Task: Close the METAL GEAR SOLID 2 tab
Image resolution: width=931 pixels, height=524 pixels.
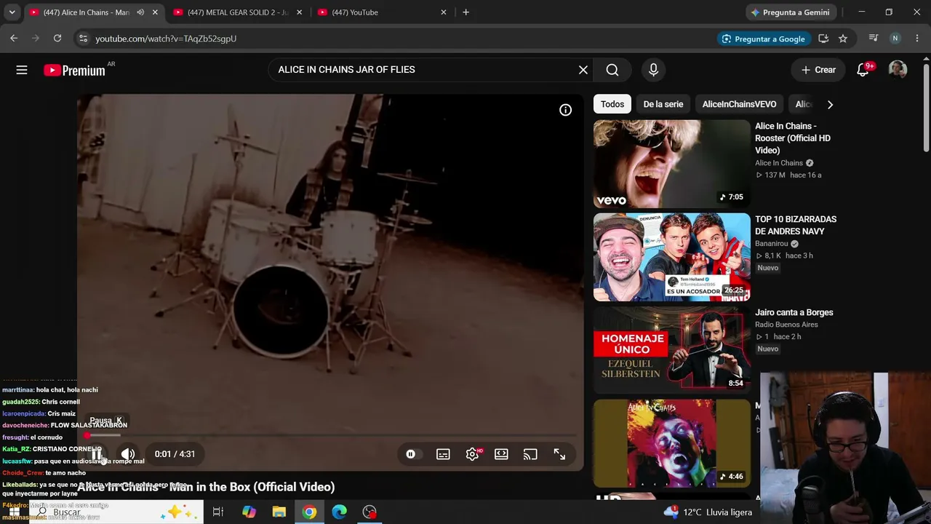Action: click(x=299, y=12)
